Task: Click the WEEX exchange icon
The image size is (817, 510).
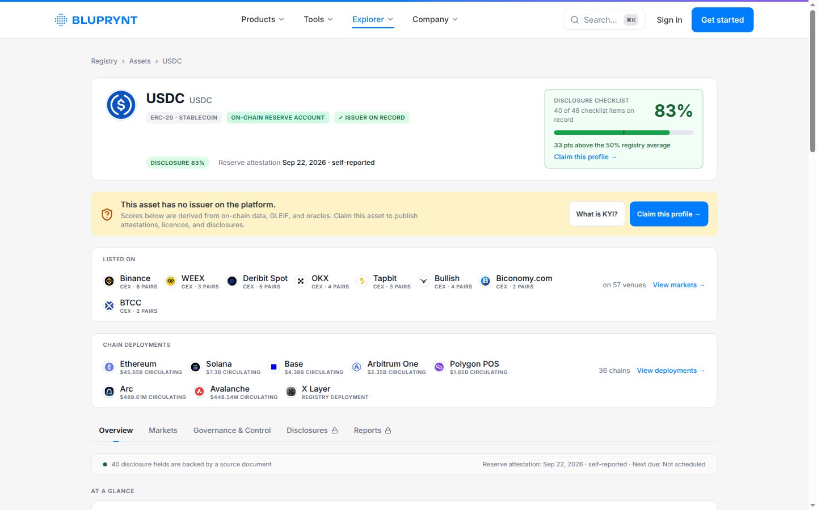Action: [x=171, y=281]
